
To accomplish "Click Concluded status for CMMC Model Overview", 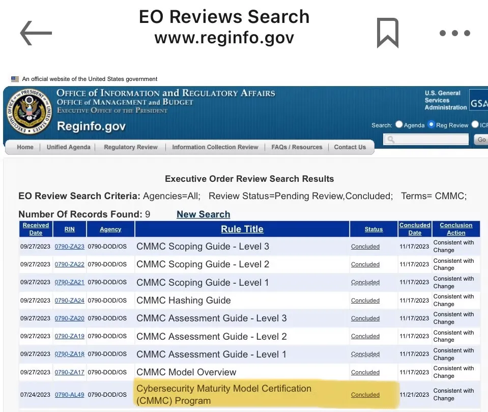I will click(365, 372).
